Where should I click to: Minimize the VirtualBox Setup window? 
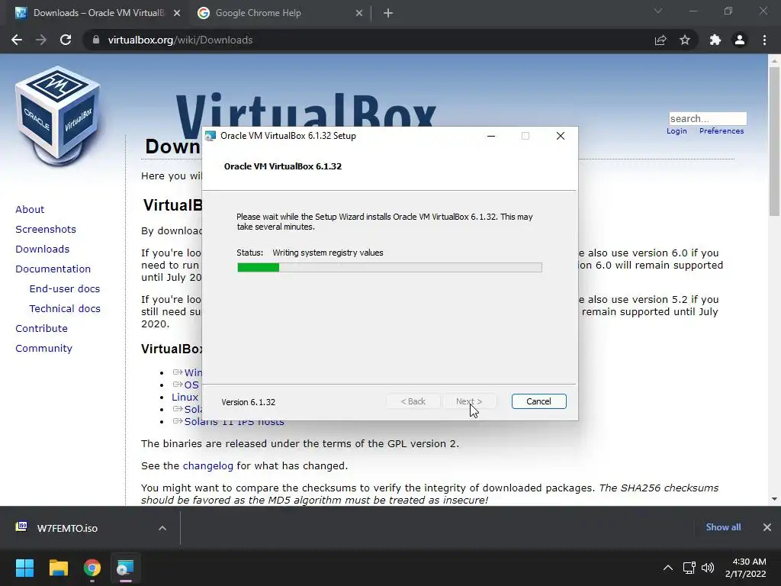click(x=491, y=136)
